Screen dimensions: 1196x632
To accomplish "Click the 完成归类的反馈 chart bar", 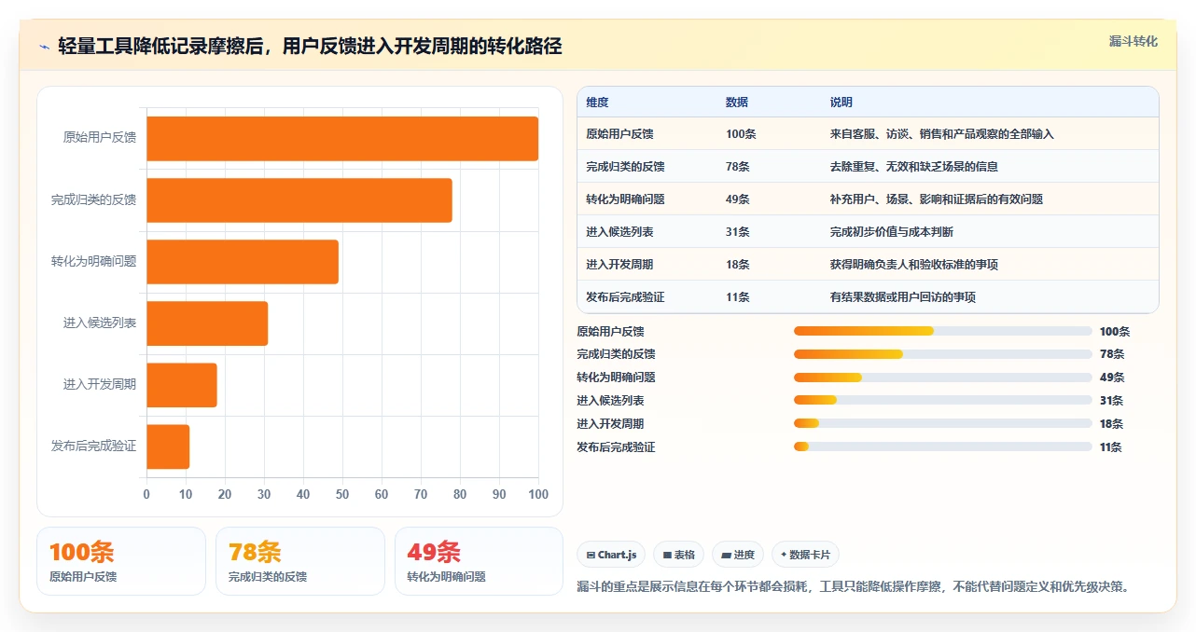I will 299,199.
